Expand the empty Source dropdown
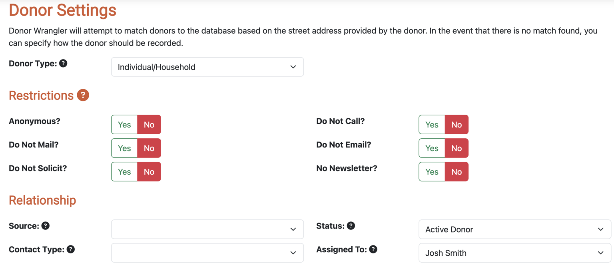The height and width of the screenshot is (271, 614). [207, 229]
